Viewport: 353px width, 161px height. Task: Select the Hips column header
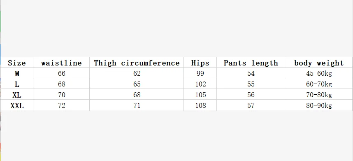tap(200, 63)
